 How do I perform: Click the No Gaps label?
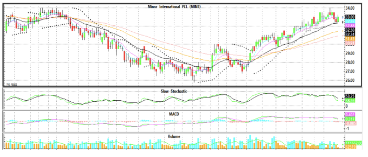click(x=12, y=84)
